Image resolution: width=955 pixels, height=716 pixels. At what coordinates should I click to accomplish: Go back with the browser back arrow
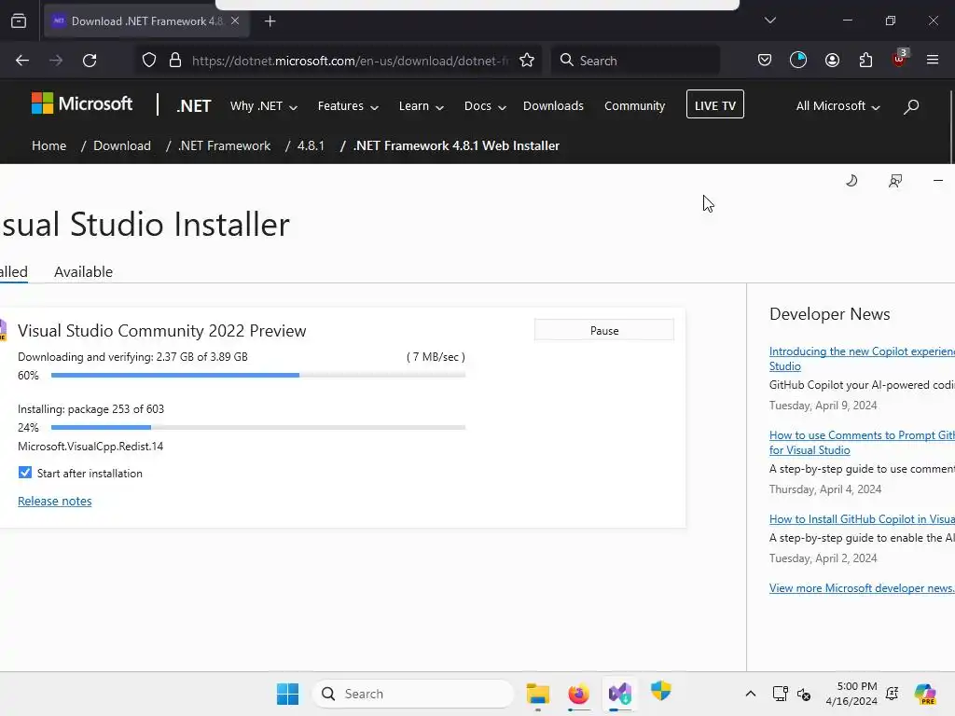point(22,61)
